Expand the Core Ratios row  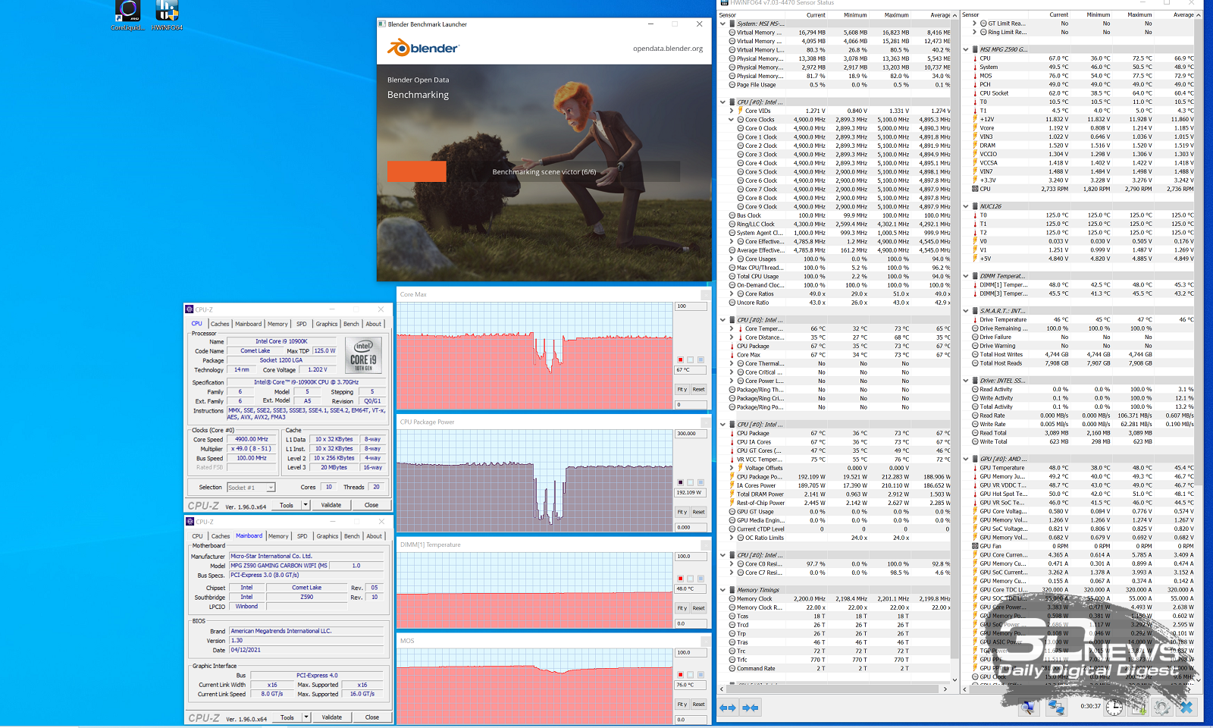(x=732, y=293)
